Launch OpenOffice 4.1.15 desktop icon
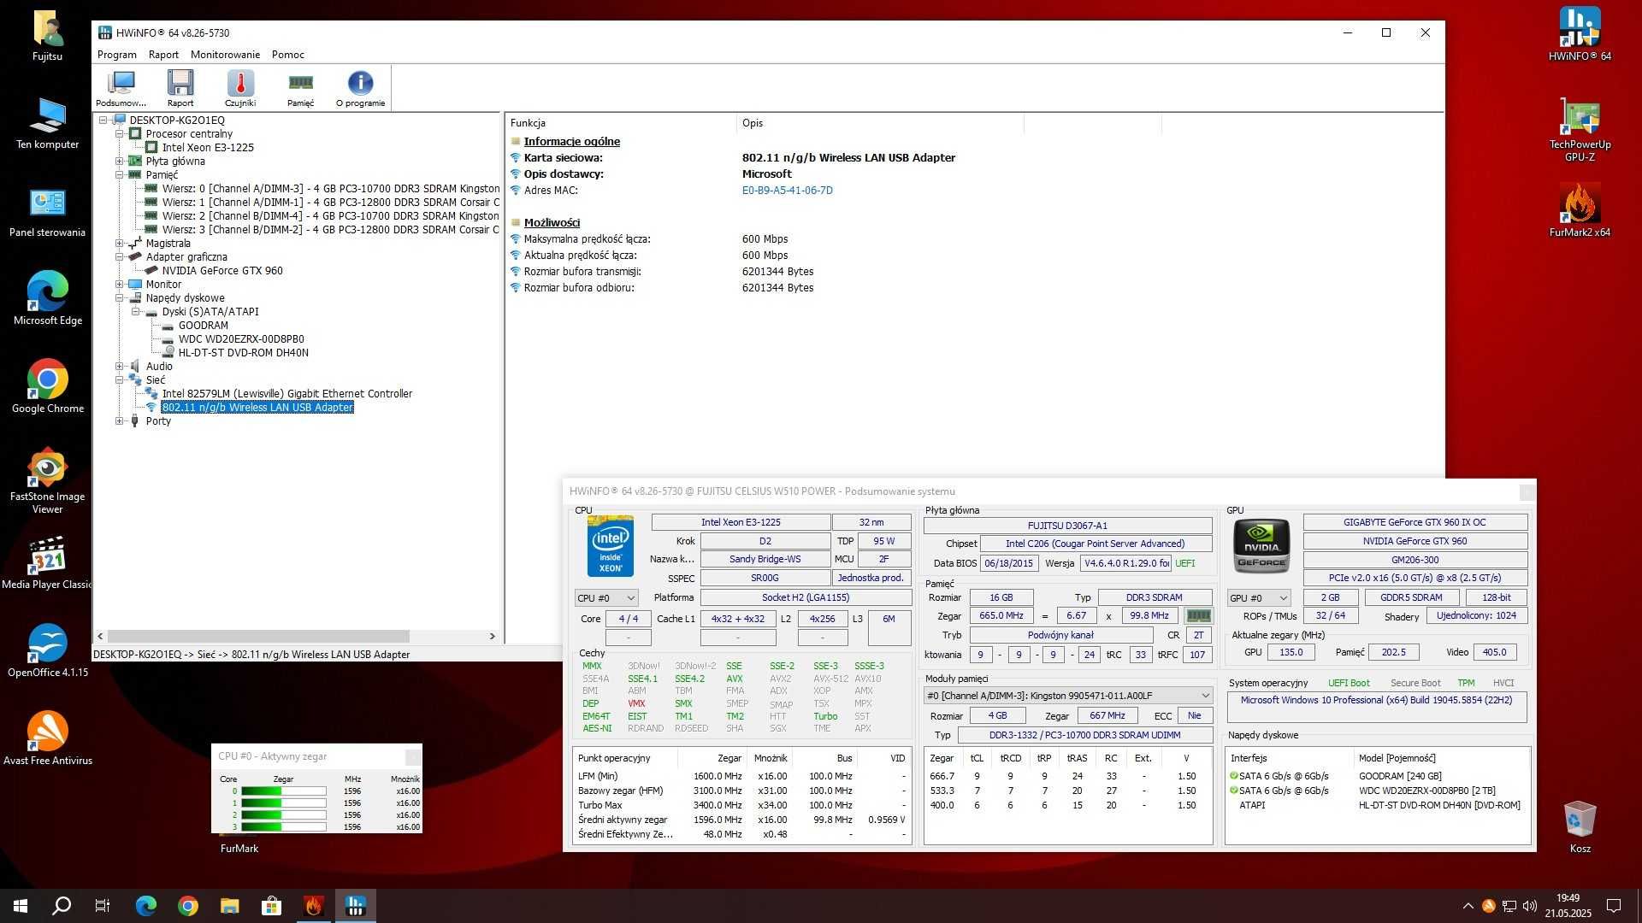Viewport: 1642px width, 923px height. pos(48,652)
